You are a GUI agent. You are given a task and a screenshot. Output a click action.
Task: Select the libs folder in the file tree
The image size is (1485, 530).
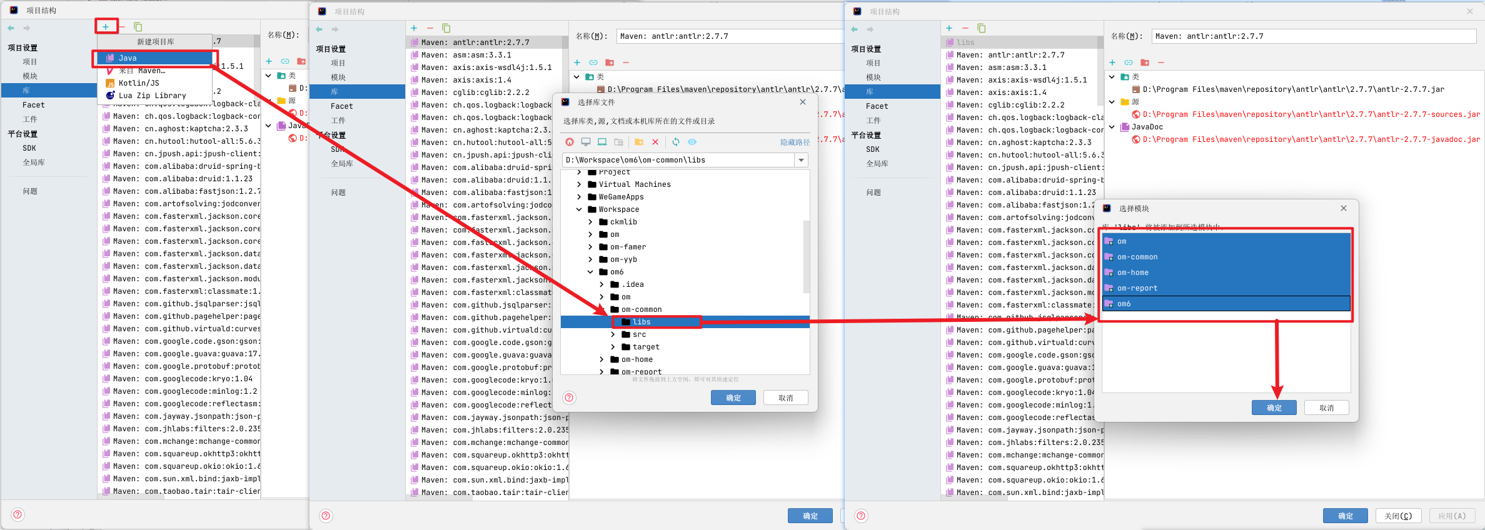click(x=685, y=322)
